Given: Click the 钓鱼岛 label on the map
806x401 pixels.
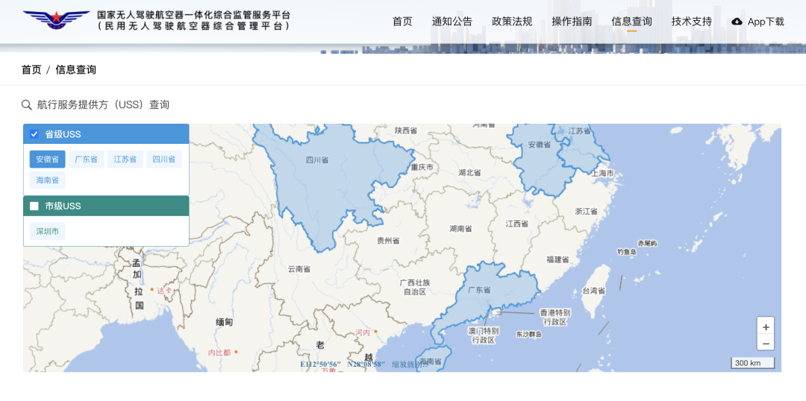Looking at the screenshot, I should click(x=627, y=252).
